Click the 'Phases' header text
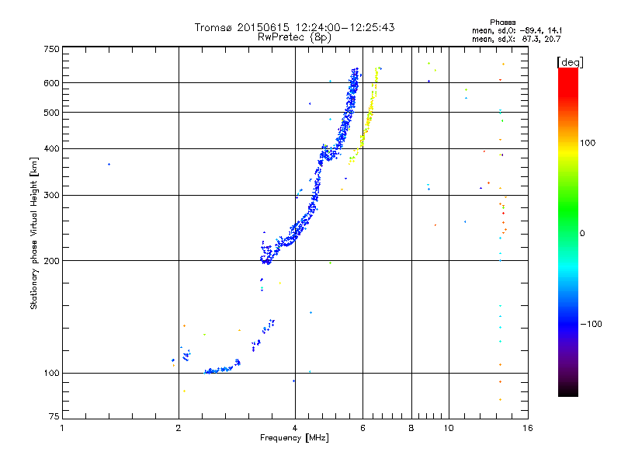This screenshot has height=466, width=621. tap(502, 23)
